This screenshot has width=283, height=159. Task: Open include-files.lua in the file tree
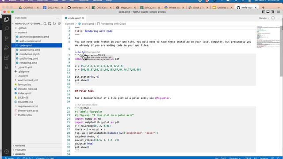pyautogui.click(x=27, y=89)
